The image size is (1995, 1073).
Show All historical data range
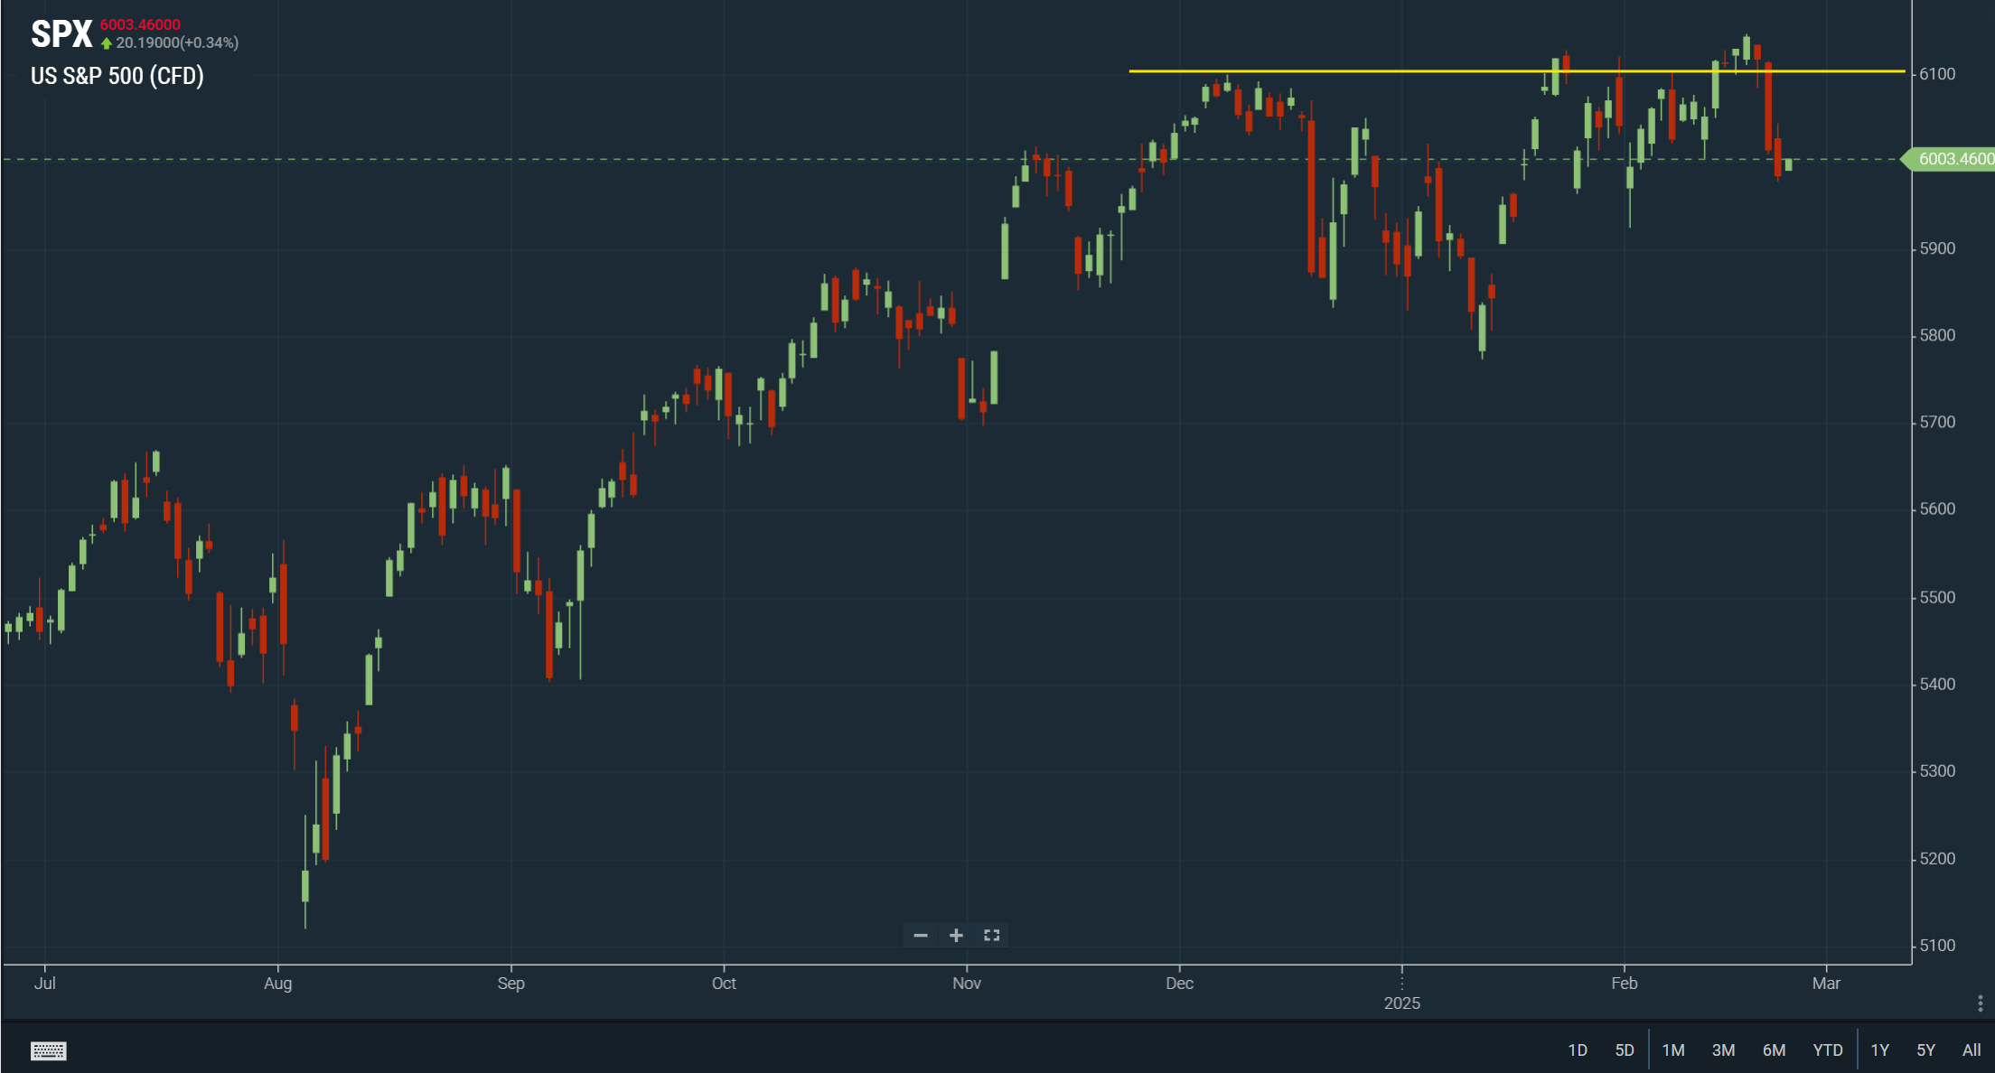coord(1972,1050)
